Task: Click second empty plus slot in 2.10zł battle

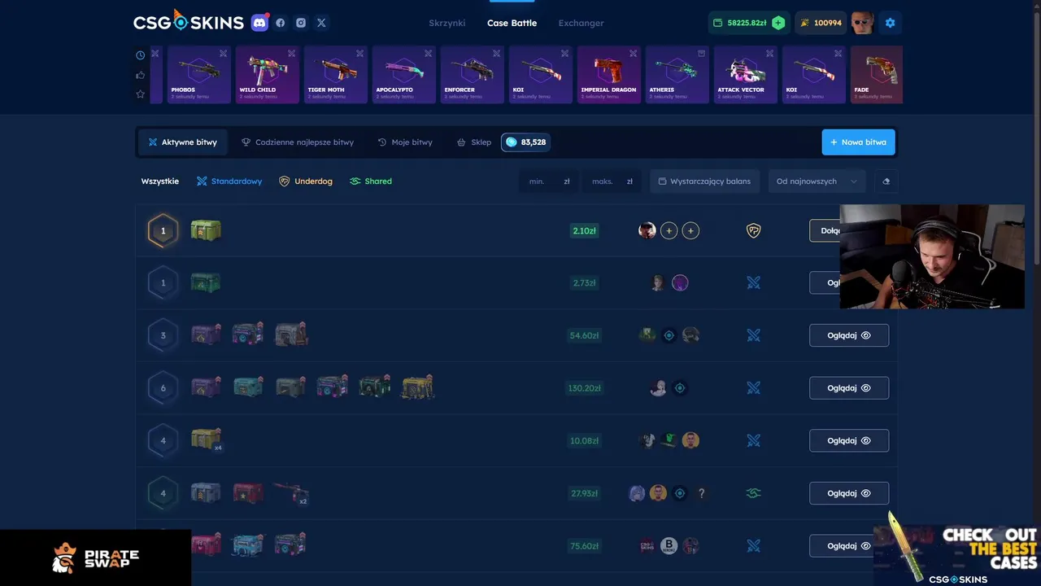Action: point(690,230)
